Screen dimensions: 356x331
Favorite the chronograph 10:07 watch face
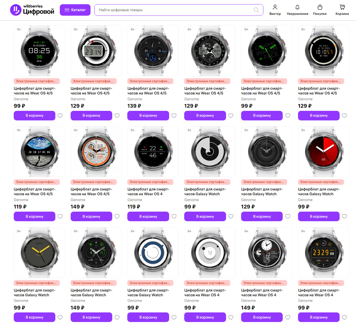click(x=231, y=116)
